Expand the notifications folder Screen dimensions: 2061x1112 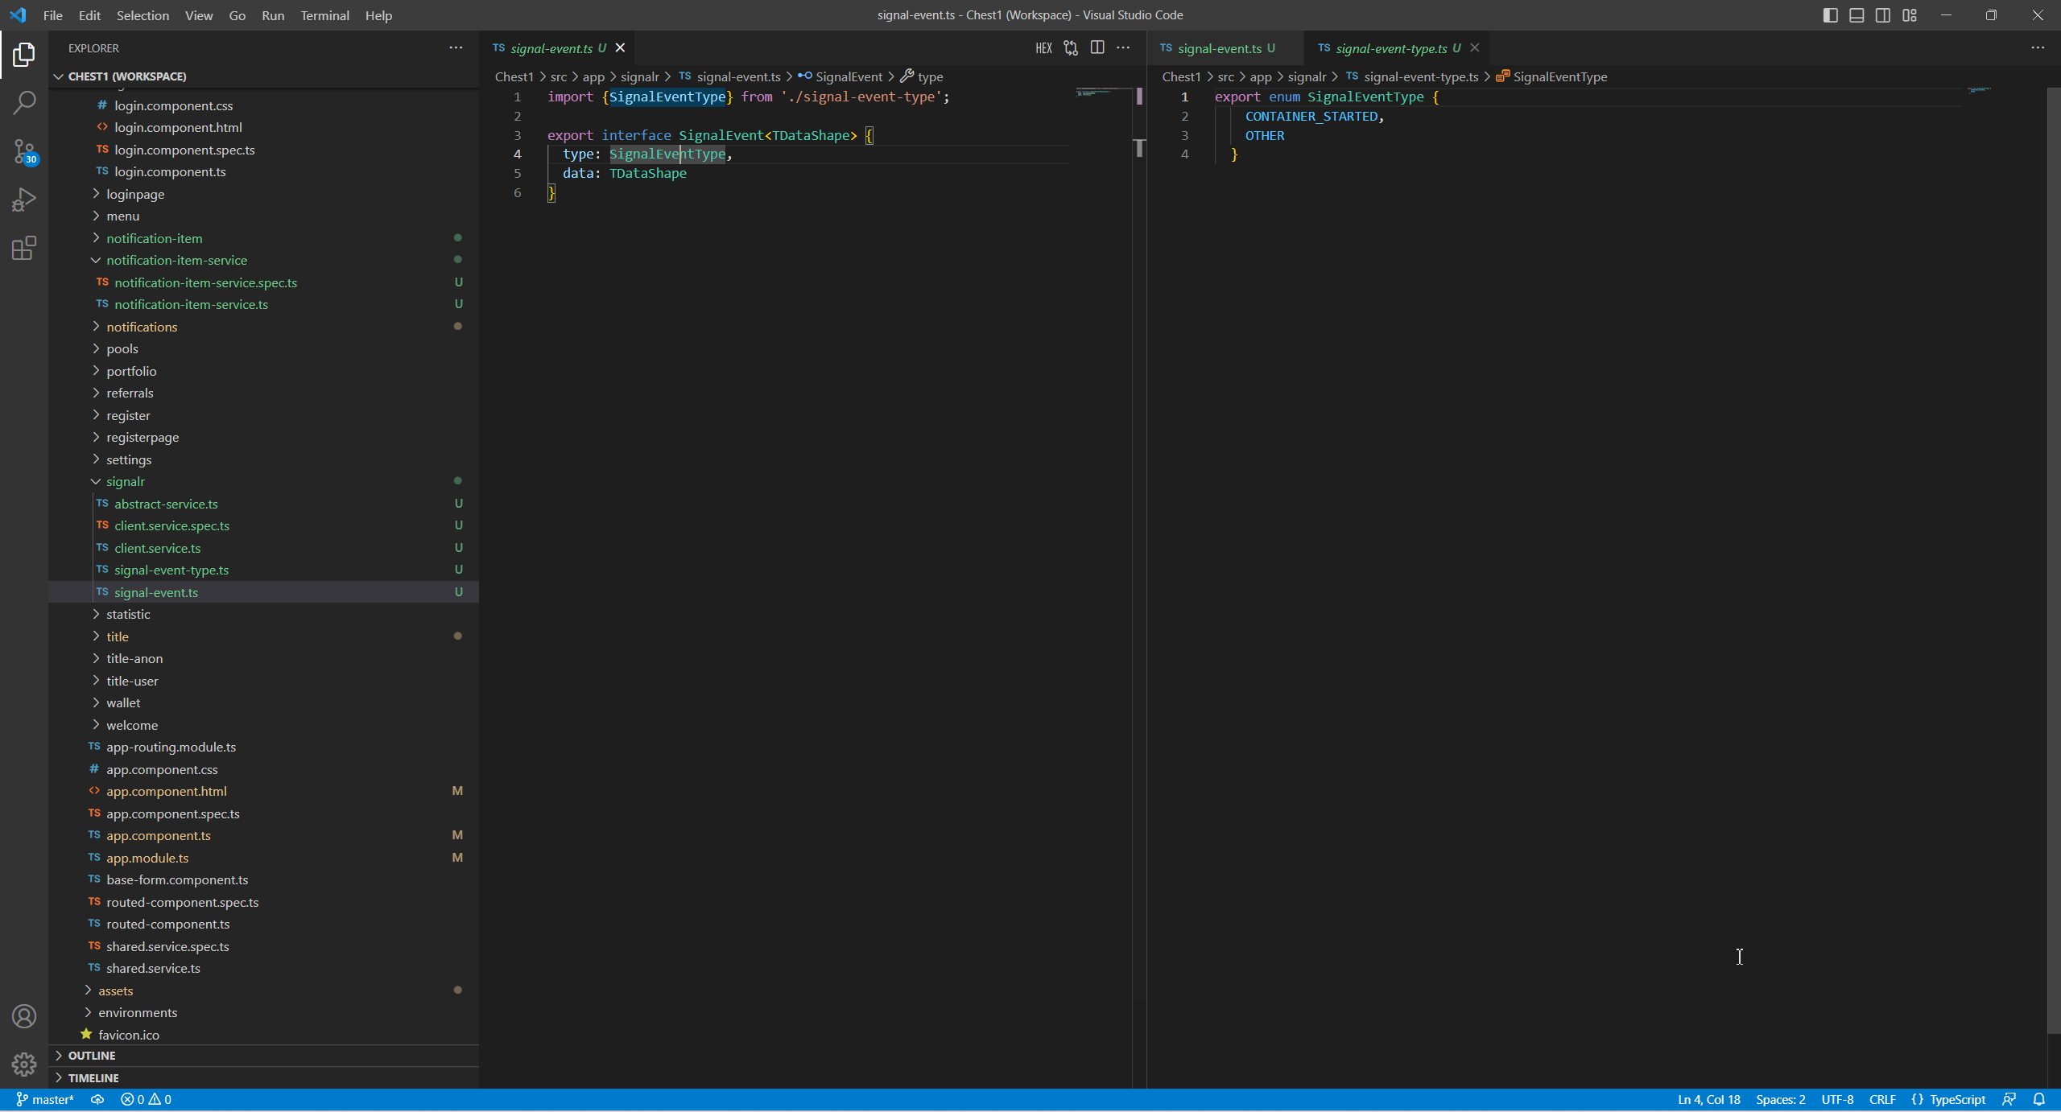(x=142, y=327)
